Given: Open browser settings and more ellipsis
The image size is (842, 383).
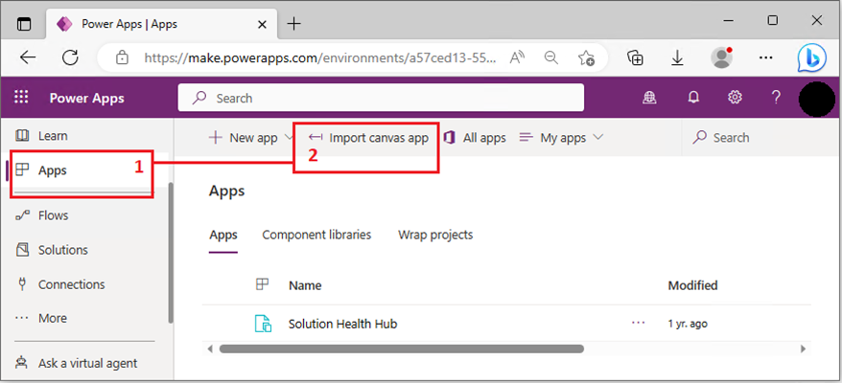Looking at the screenshot, I should coord(765,57).
